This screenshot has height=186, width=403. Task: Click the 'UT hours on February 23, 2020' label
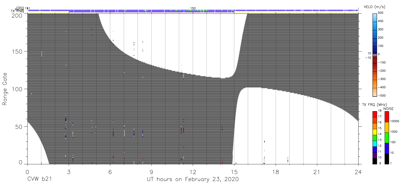193,179
